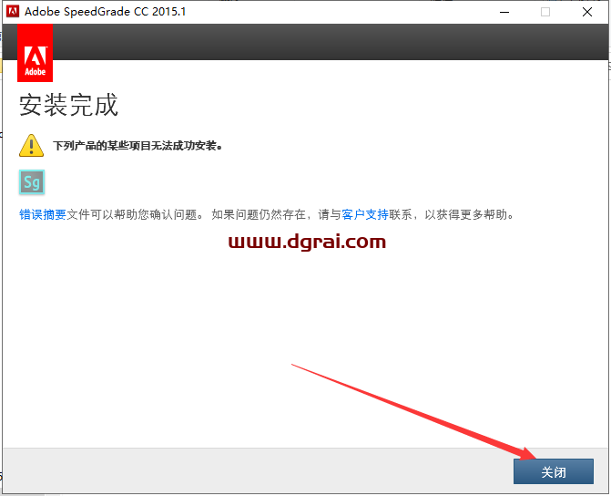Click the SpeedGrade Sg product icon
This screenshot has width=611, height=496.
pyautogui.click(x=32, y=182)
